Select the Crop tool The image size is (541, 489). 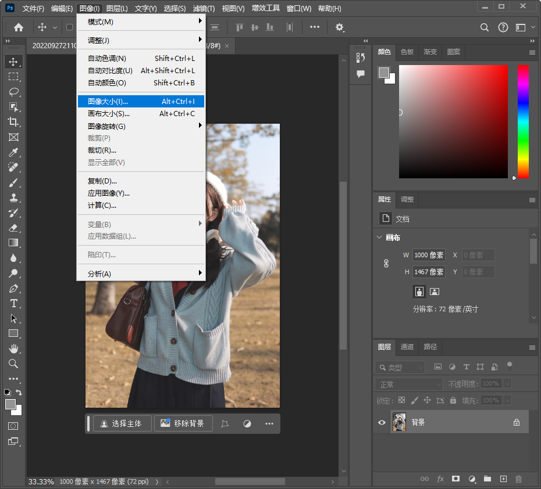pos(13,122)
